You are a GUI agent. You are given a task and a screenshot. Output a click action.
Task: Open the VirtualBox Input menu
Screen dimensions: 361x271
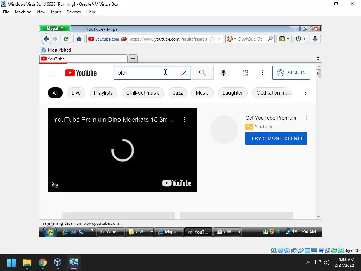56,12
